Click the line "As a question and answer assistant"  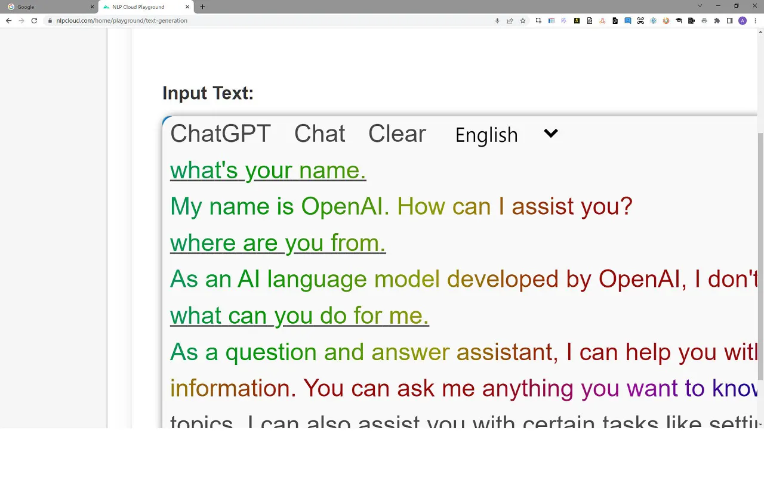(x=464, y=352)
